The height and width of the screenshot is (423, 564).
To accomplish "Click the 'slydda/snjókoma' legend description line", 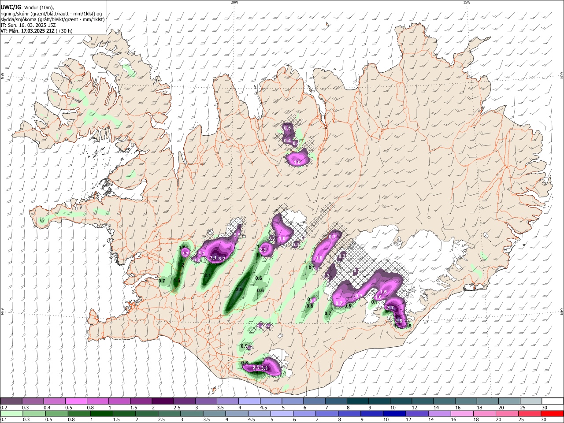I will pyautogui.click(x=52, y=19).
